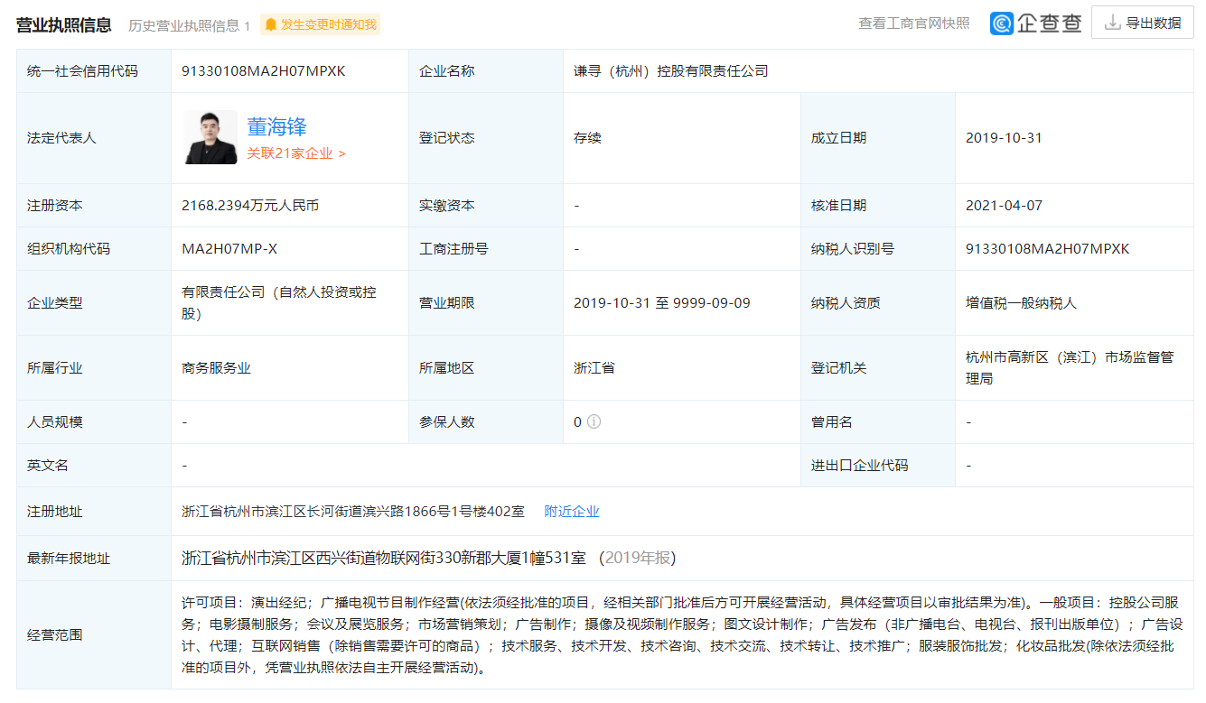
Task: Export data with the 导出数据 button
Action: pyautogui.click(x=1143, y=23)
